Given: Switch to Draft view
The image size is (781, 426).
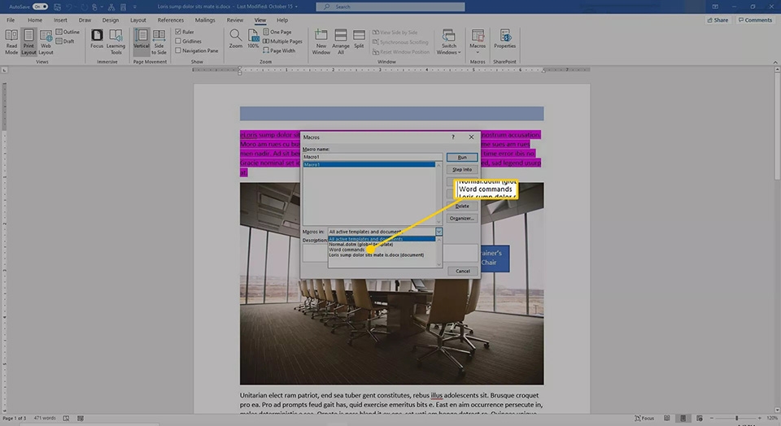Looking at the screenshot, I should pyautogui.click(x=65, y=41).
